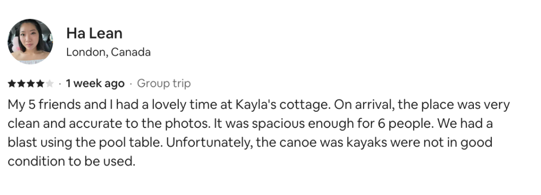541x195 pixels.
Task: Click the dot separator before 'Group trip'
Action: click(131, 84)
